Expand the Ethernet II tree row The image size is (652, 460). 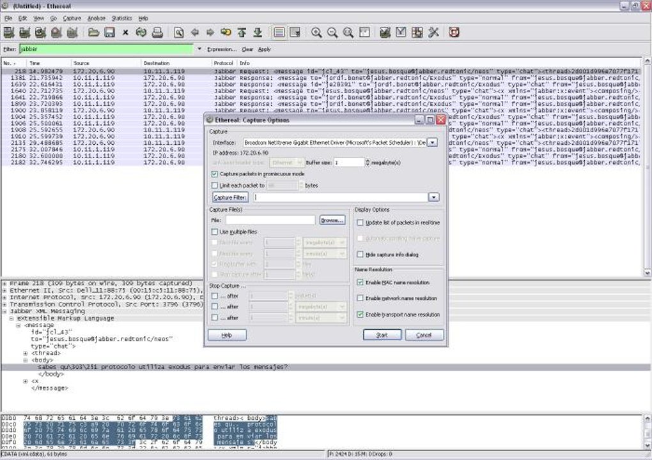[4, 291]
